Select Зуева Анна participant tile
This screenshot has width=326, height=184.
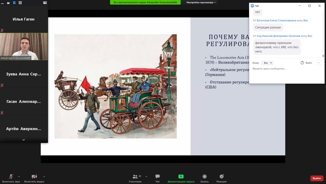24,74
